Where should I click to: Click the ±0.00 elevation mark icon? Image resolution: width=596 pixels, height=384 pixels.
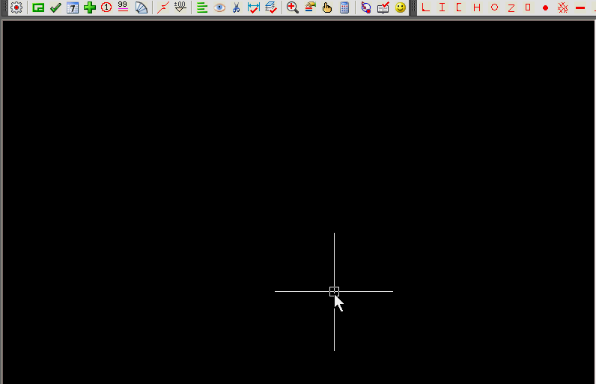click(x=180, y=7)
